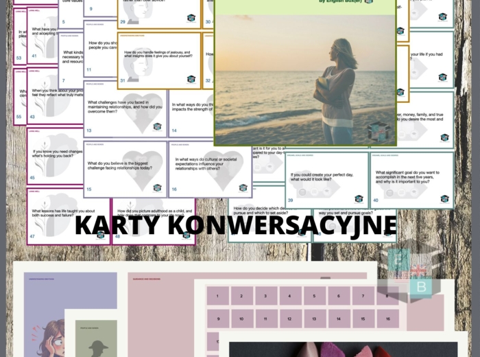Viewport: 480px width, 357px height.
Task: Select number cell 7 in the grid
Action: coord(363,296)
